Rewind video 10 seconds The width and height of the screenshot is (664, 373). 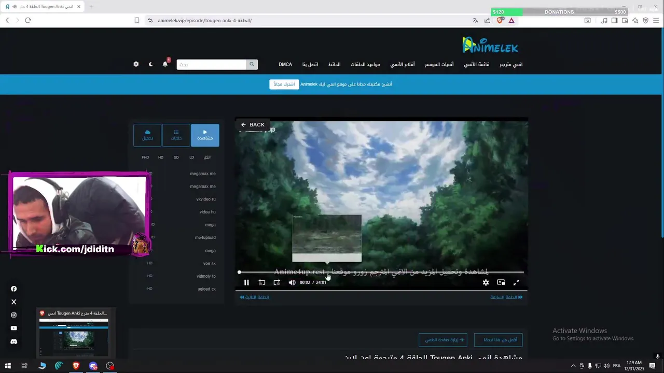pyautogui.click(x=262, y=282)
